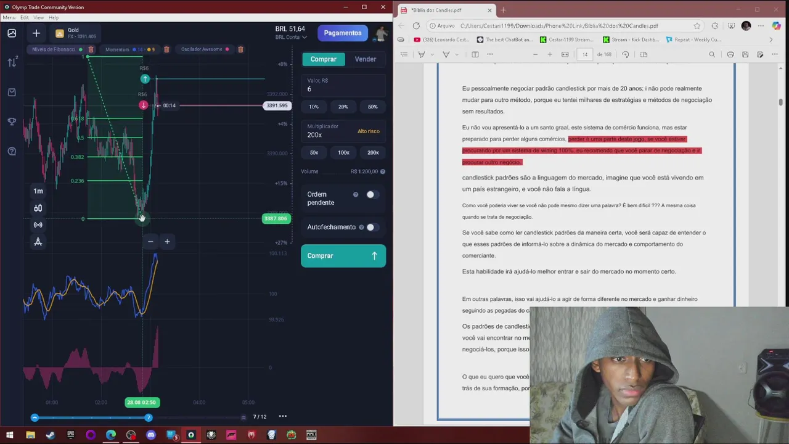Open Autofechamento help icon
The width and height of the screenshot is (789, 444).
pos(361,227)
